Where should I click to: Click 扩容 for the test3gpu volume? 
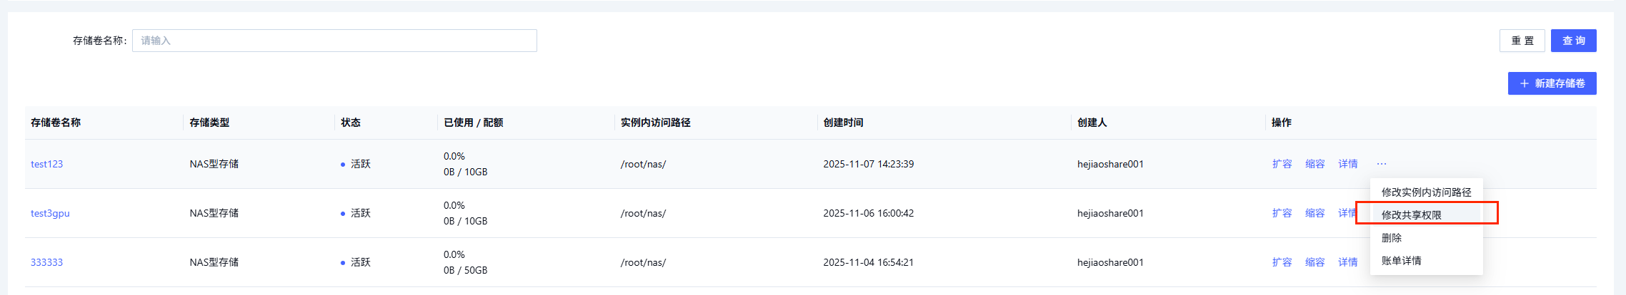[1282, 213]
